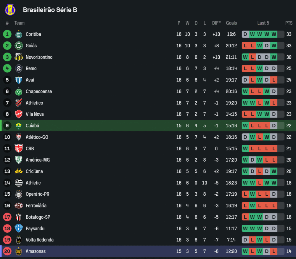
Task: Click the red position 17 rank badge
Action: [x=7, y=217]
